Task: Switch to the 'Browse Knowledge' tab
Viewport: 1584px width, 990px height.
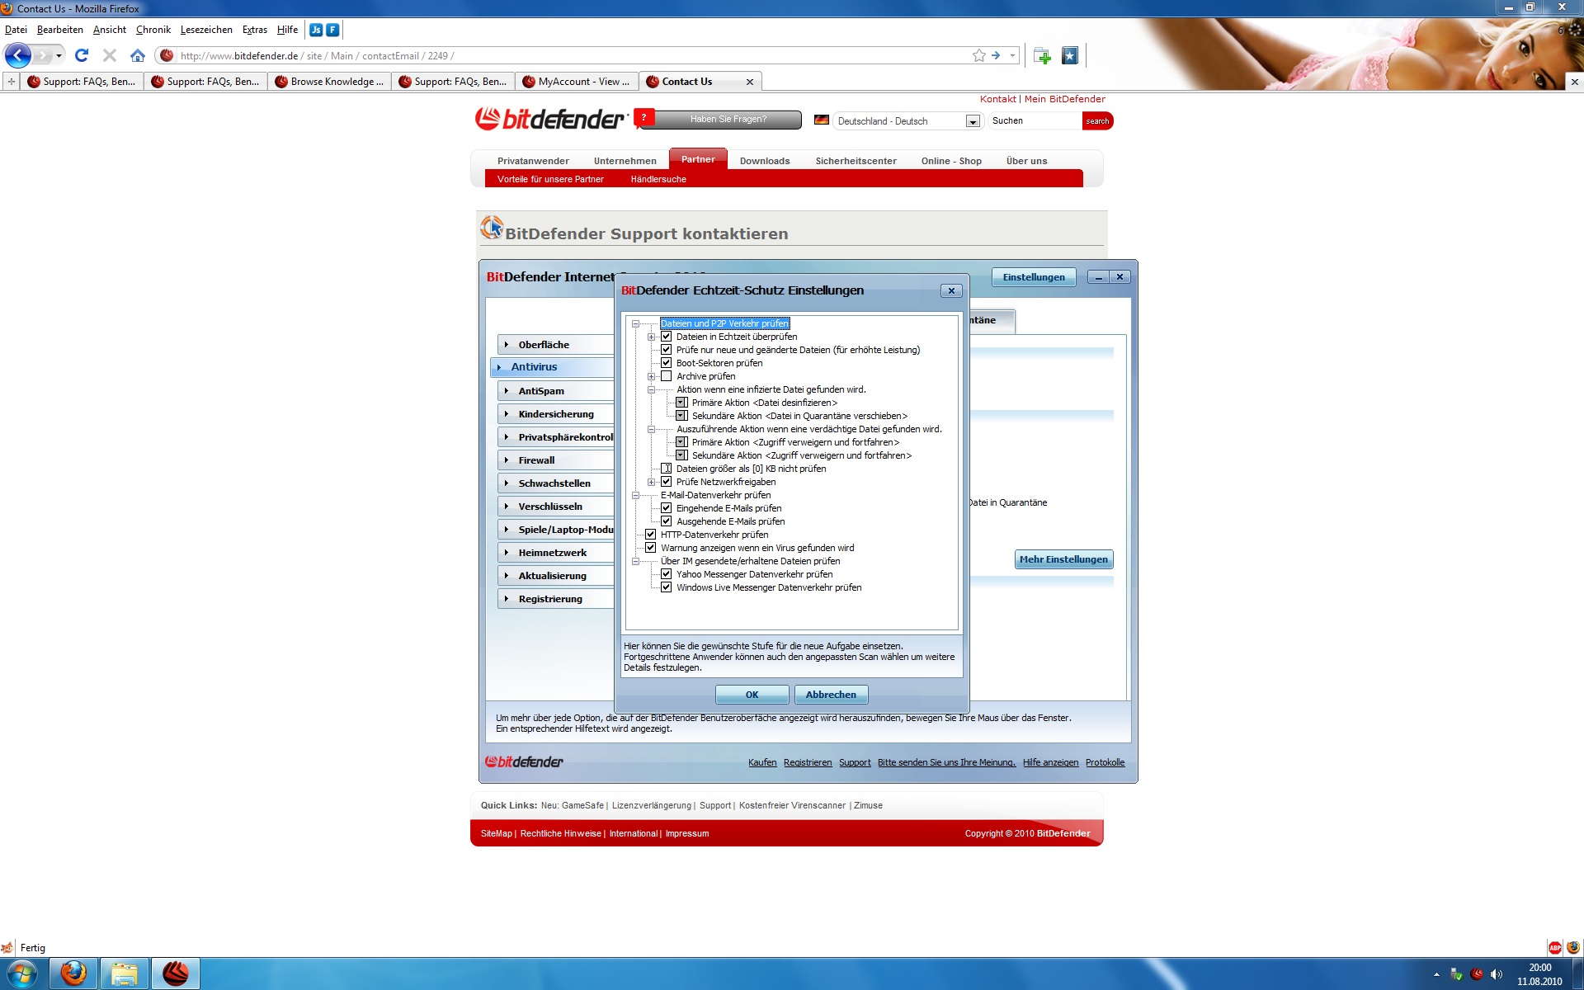Action: [328, 82]
